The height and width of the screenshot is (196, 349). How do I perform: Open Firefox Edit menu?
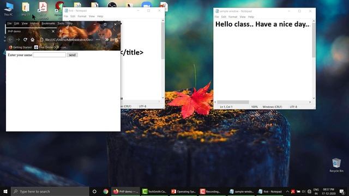point(17,23)
